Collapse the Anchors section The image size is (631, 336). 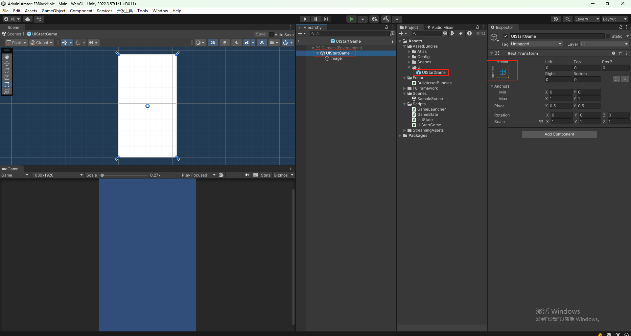tap(492, 86)
